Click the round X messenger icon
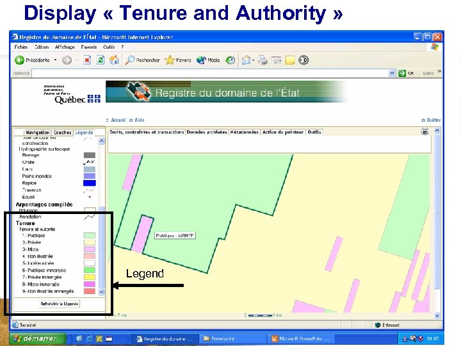Screen dimensions: 461x346 click(303, 60)
